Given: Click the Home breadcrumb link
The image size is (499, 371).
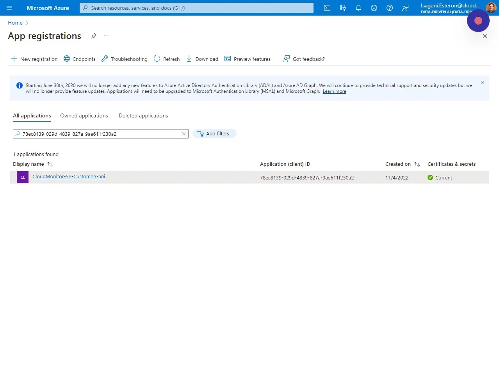Looking at the screenshot, I should (15, 23).
